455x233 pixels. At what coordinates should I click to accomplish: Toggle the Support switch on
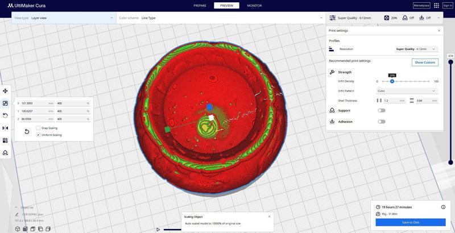coord(382,110)
